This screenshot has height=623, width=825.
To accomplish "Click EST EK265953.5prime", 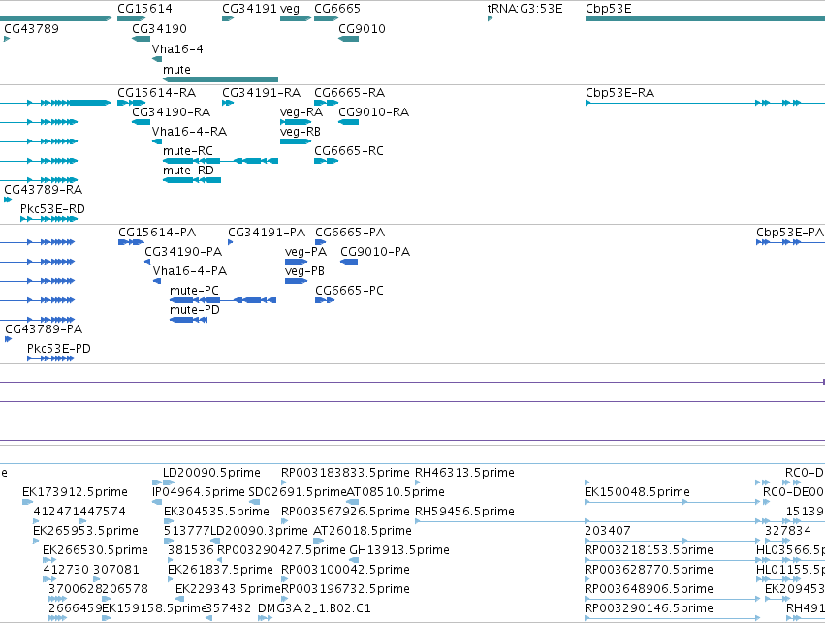I will click(85, 531).
